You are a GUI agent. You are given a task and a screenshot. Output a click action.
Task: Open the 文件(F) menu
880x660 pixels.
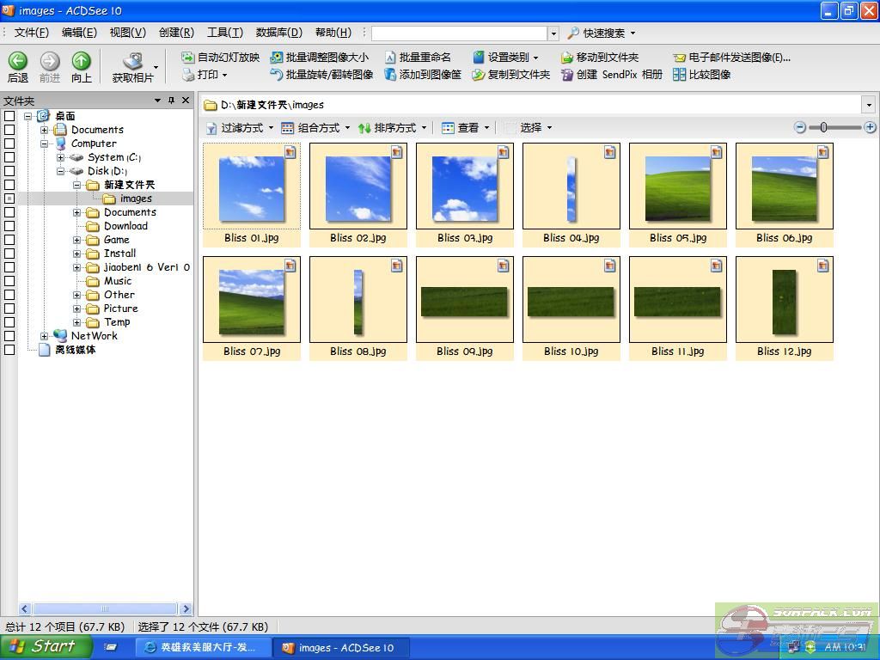pos(32,34)
